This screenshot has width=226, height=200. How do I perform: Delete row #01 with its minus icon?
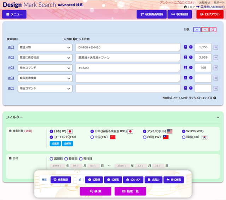(216, 47)
